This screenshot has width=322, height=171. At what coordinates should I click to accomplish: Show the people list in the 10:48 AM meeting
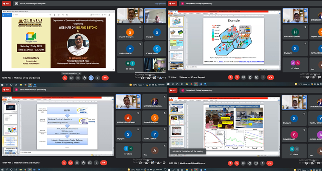148,78
